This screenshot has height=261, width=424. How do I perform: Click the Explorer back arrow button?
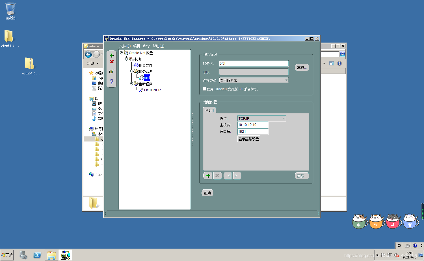click(x=88, y=54)
